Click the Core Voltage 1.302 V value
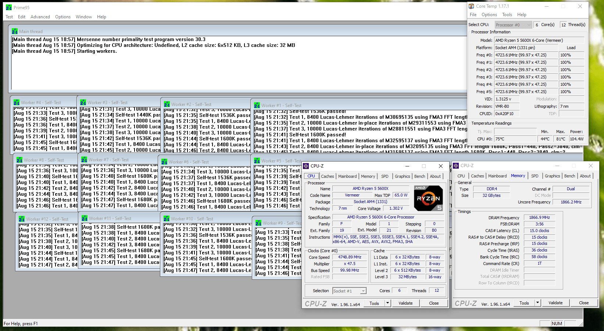The image size is (604, 331). (396, 208)
